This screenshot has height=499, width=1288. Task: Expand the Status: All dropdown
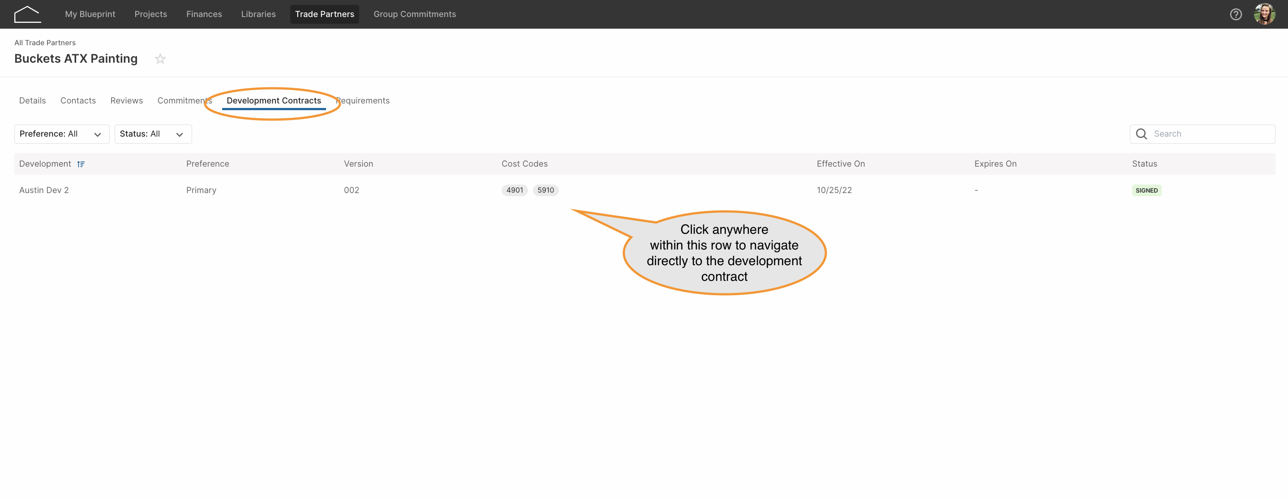click(153, 134)
